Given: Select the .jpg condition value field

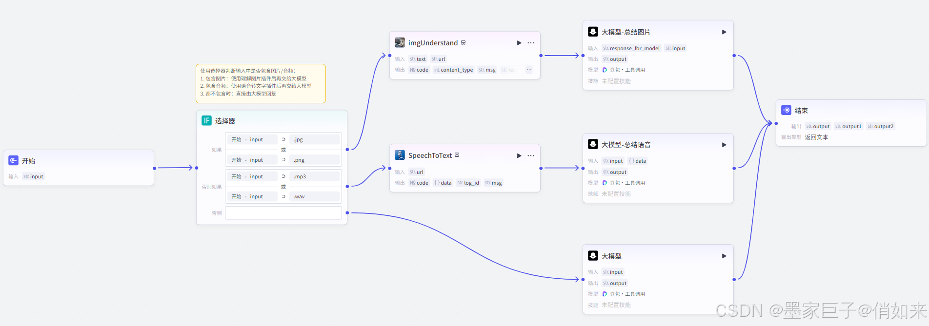Looking at the screenshot, I should click(315, 139).
